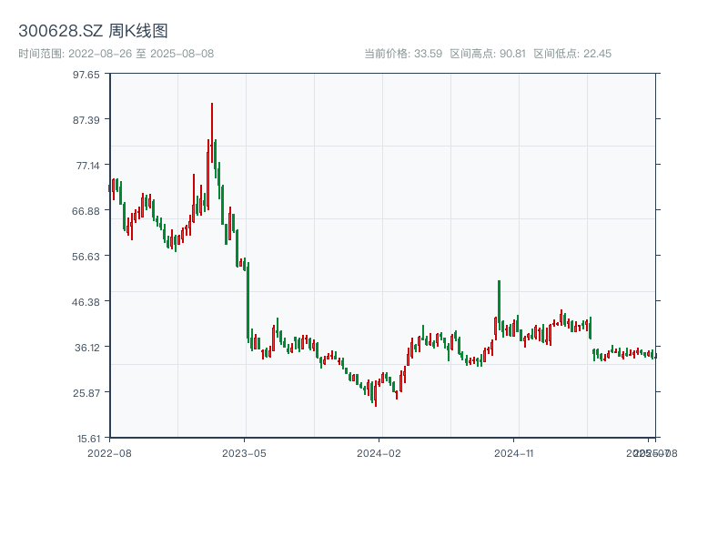Click the 当前价格 33.59 label
Screen dimensions: 728x546
pos(403,54)
